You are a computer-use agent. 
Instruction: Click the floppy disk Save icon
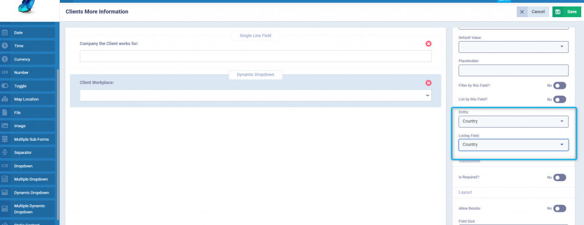[x=558, y=12]
